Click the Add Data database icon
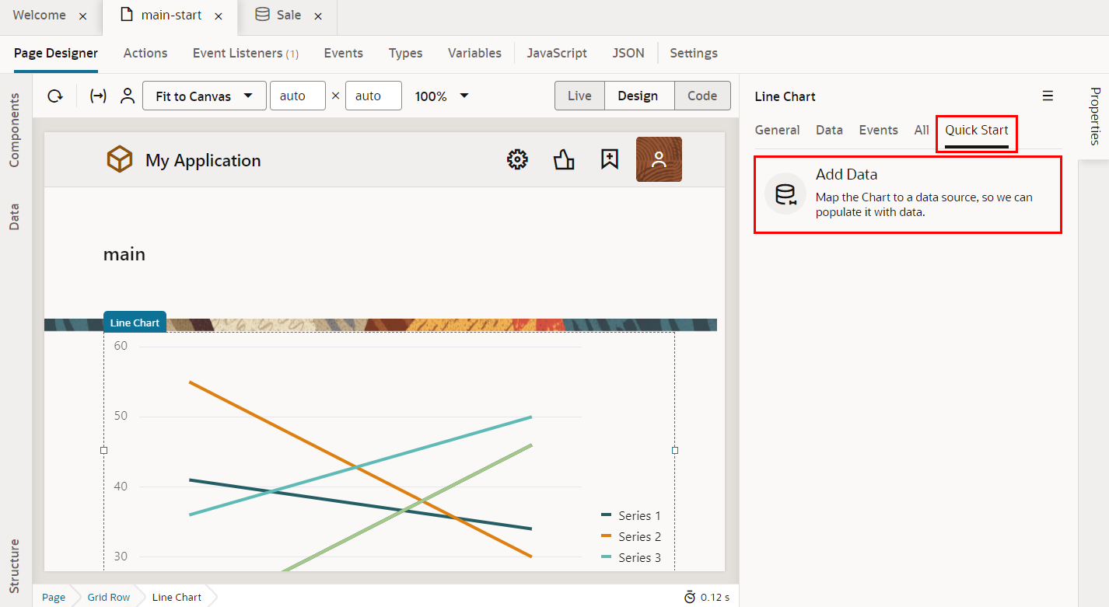The height and width of the screenshot is (607, 1109). tap(785, 194)
